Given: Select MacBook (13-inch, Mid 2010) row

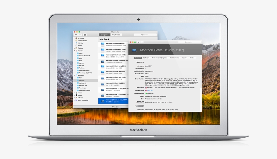Looking at the screenshot, I should (x=114, y=84).
